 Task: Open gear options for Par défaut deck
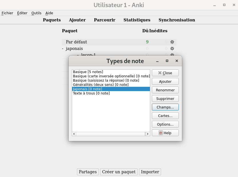[172, 42]
